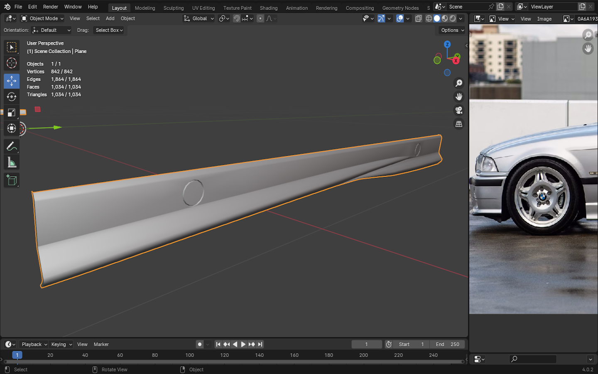Open the Render menu
This screenshot has height=374, width=598.
51,7
